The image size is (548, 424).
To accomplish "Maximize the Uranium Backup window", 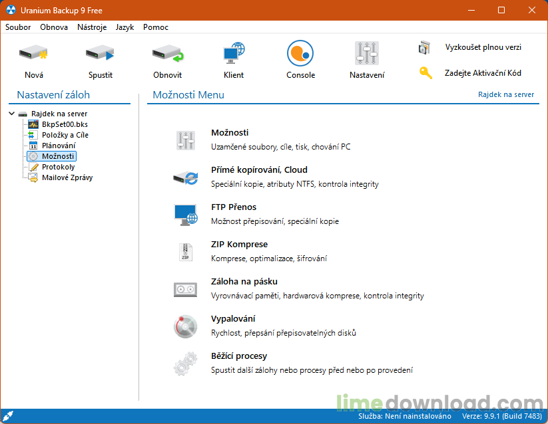I will click(501, 10).
